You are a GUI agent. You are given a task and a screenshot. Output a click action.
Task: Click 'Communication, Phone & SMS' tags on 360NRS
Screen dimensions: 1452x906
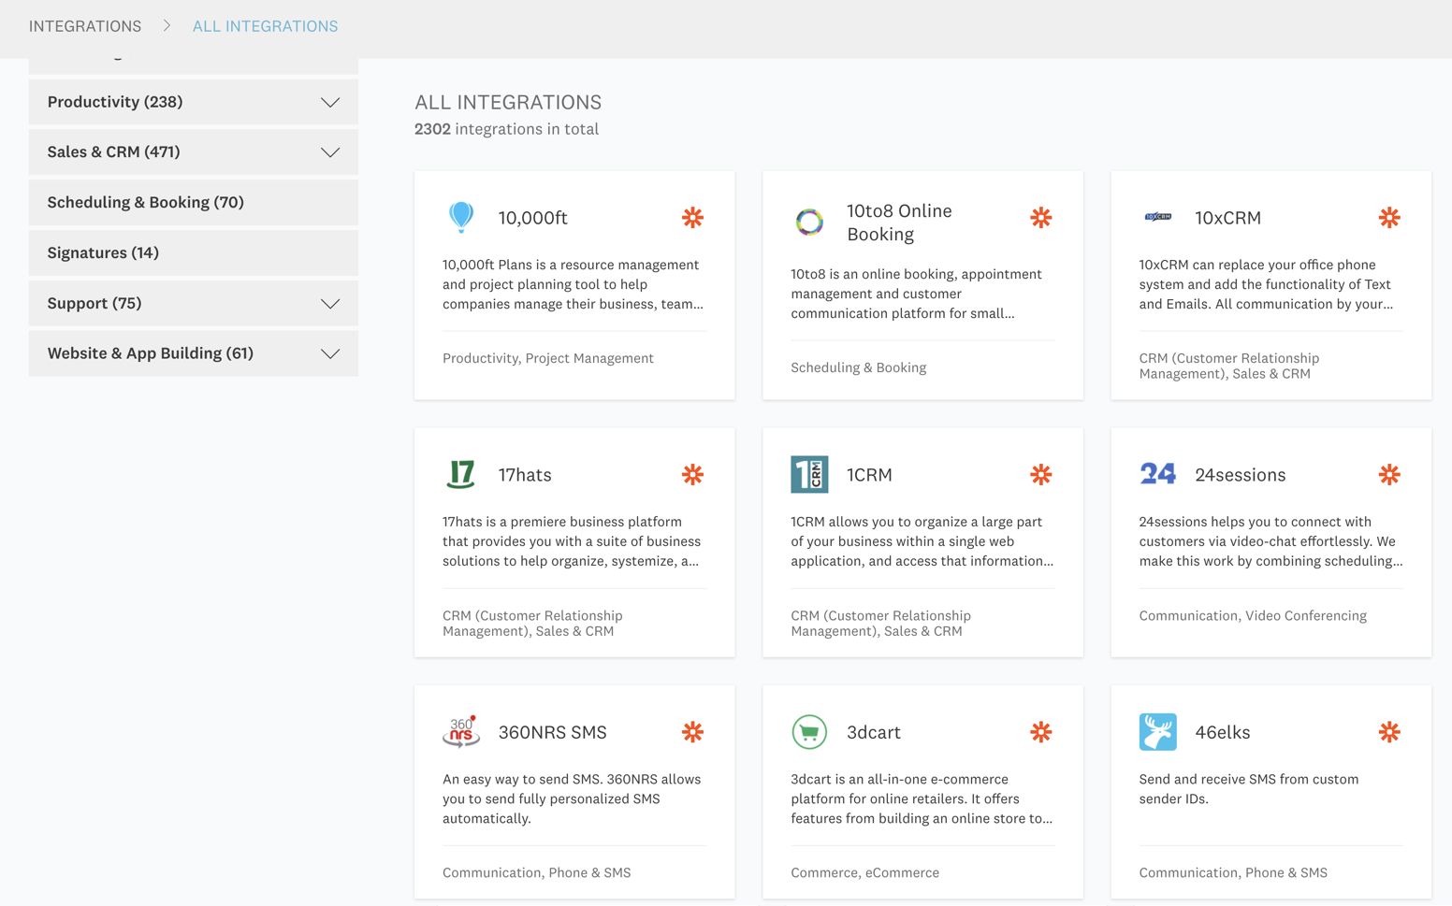point(537,872)
